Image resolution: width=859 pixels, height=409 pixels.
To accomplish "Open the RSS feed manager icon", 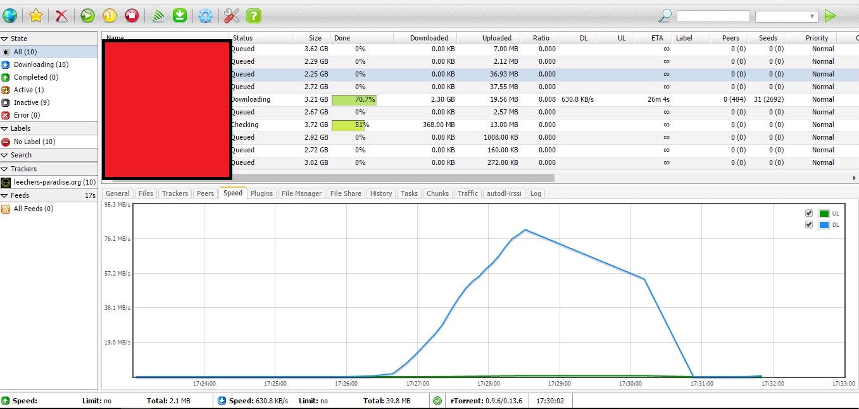I will [158, 16].
